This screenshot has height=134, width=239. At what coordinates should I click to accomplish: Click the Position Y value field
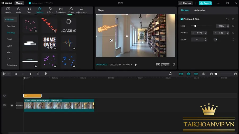coord(220,33)
